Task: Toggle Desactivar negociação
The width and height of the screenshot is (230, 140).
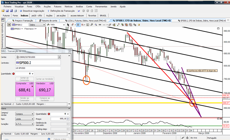Action: 32,11
